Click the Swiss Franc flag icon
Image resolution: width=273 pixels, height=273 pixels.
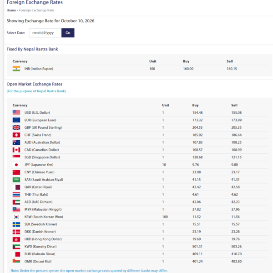click(16, 135)
